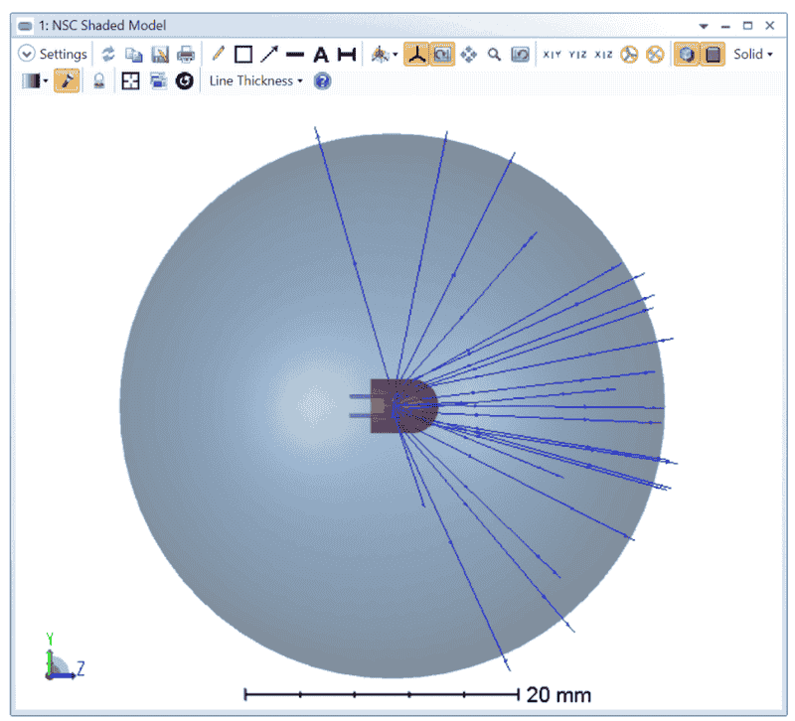The height and width of the screenshot is (721, 795).
Task: Click the camera view icon
Action: click(x=381, y=55)
